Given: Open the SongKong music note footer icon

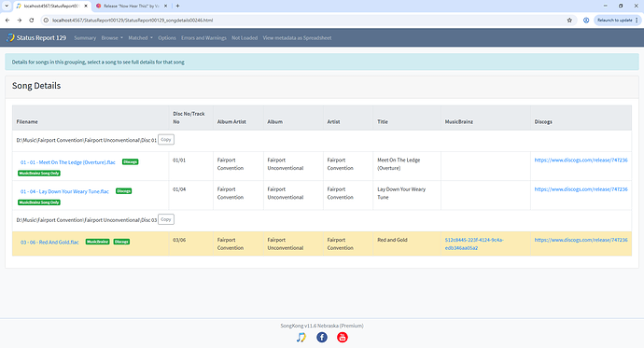Looking at the screenshot, I should click(x=301, y=338).
